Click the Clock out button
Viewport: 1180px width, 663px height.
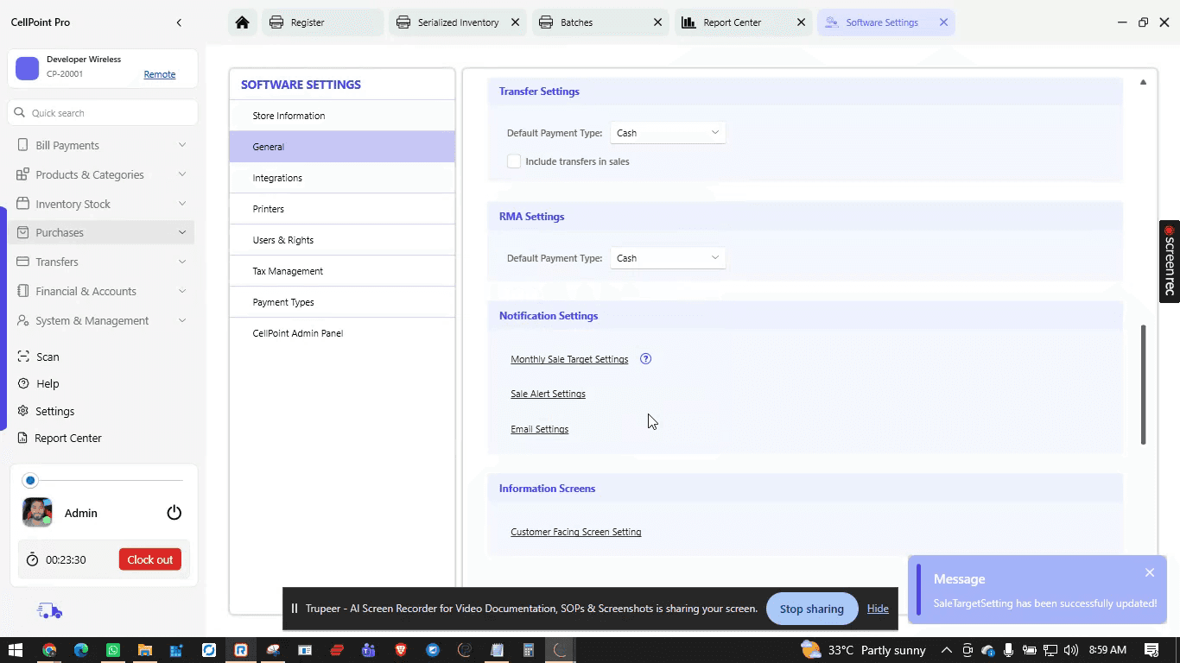pyautogui.click(x=150, y=559)
